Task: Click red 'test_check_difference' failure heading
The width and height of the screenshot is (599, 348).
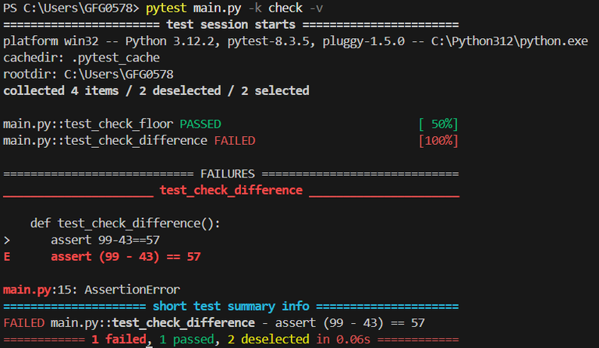Action: (x=231, y=190)
